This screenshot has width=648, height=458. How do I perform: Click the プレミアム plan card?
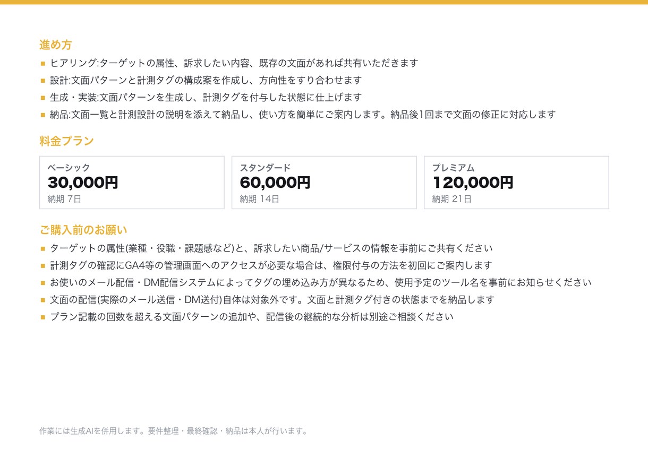coord(516,183)
